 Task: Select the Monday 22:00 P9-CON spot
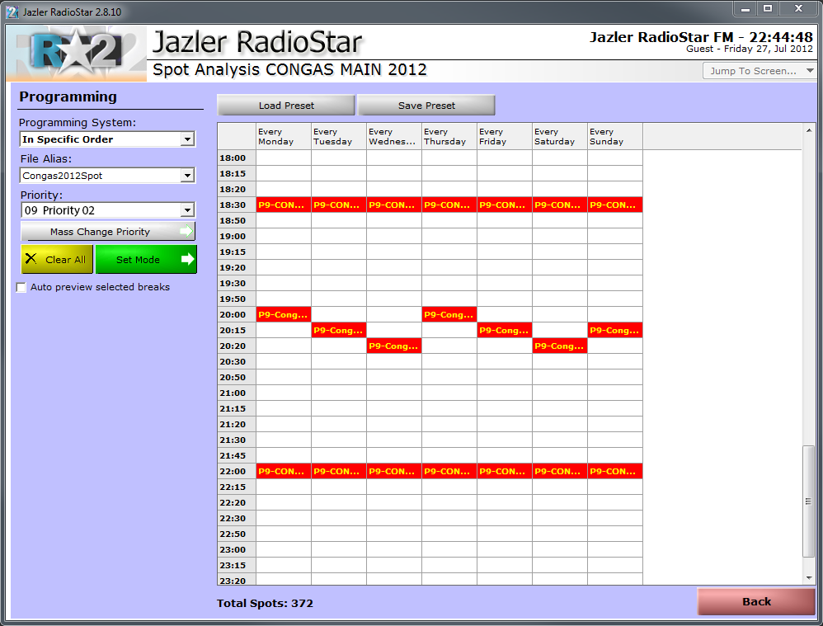284,471
